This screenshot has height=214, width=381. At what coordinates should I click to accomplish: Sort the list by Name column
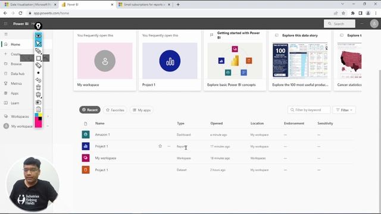click(99, 123)
